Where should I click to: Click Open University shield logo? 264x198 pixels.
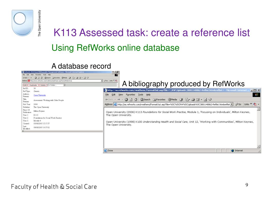coord(22,23)
